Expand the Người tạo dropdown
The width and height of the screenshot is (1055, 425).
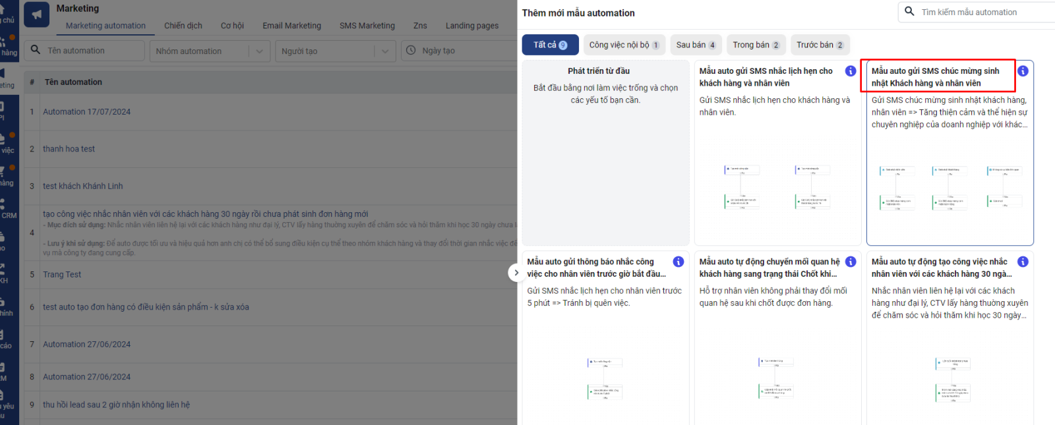coord(384,51)
